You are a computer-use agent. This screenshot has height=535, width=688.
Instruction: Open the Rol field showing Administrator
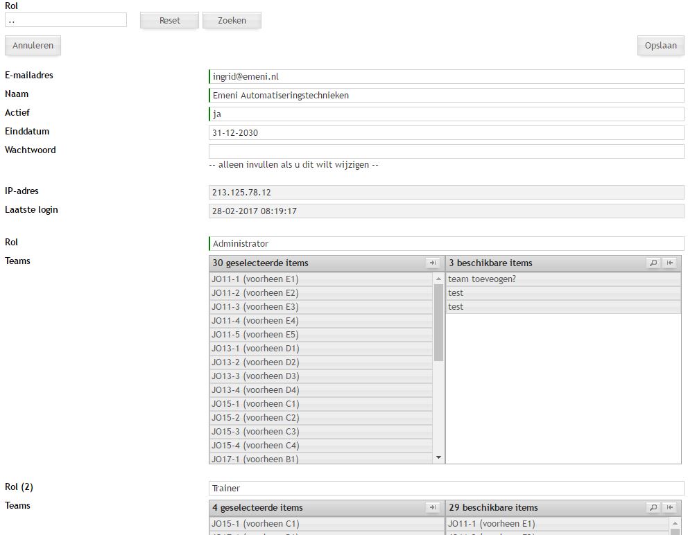pos(446,244)
